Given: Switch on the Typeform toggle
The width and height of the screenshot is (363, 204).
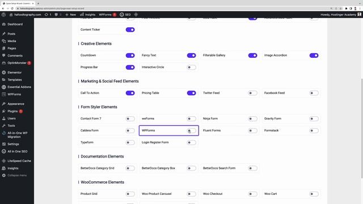Looking at the screenshot, I should (x=130, y=142).
